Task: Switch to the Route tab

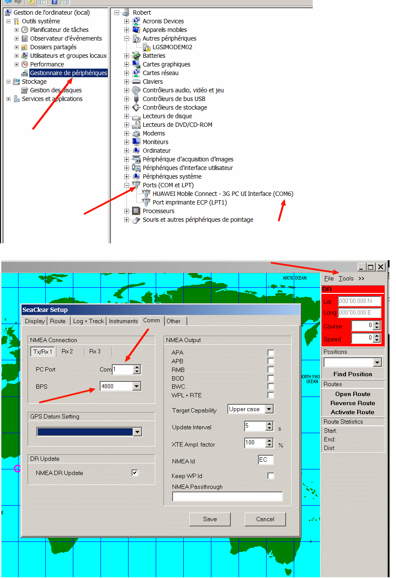Action: (58, 321)
